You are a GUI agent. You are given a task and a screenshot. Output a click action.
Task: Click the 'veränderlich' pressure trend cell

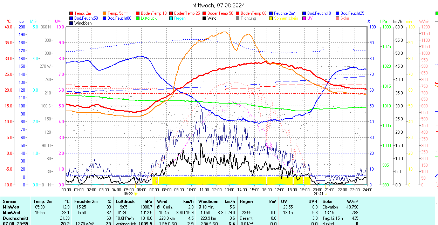click(x=126, y=224)
